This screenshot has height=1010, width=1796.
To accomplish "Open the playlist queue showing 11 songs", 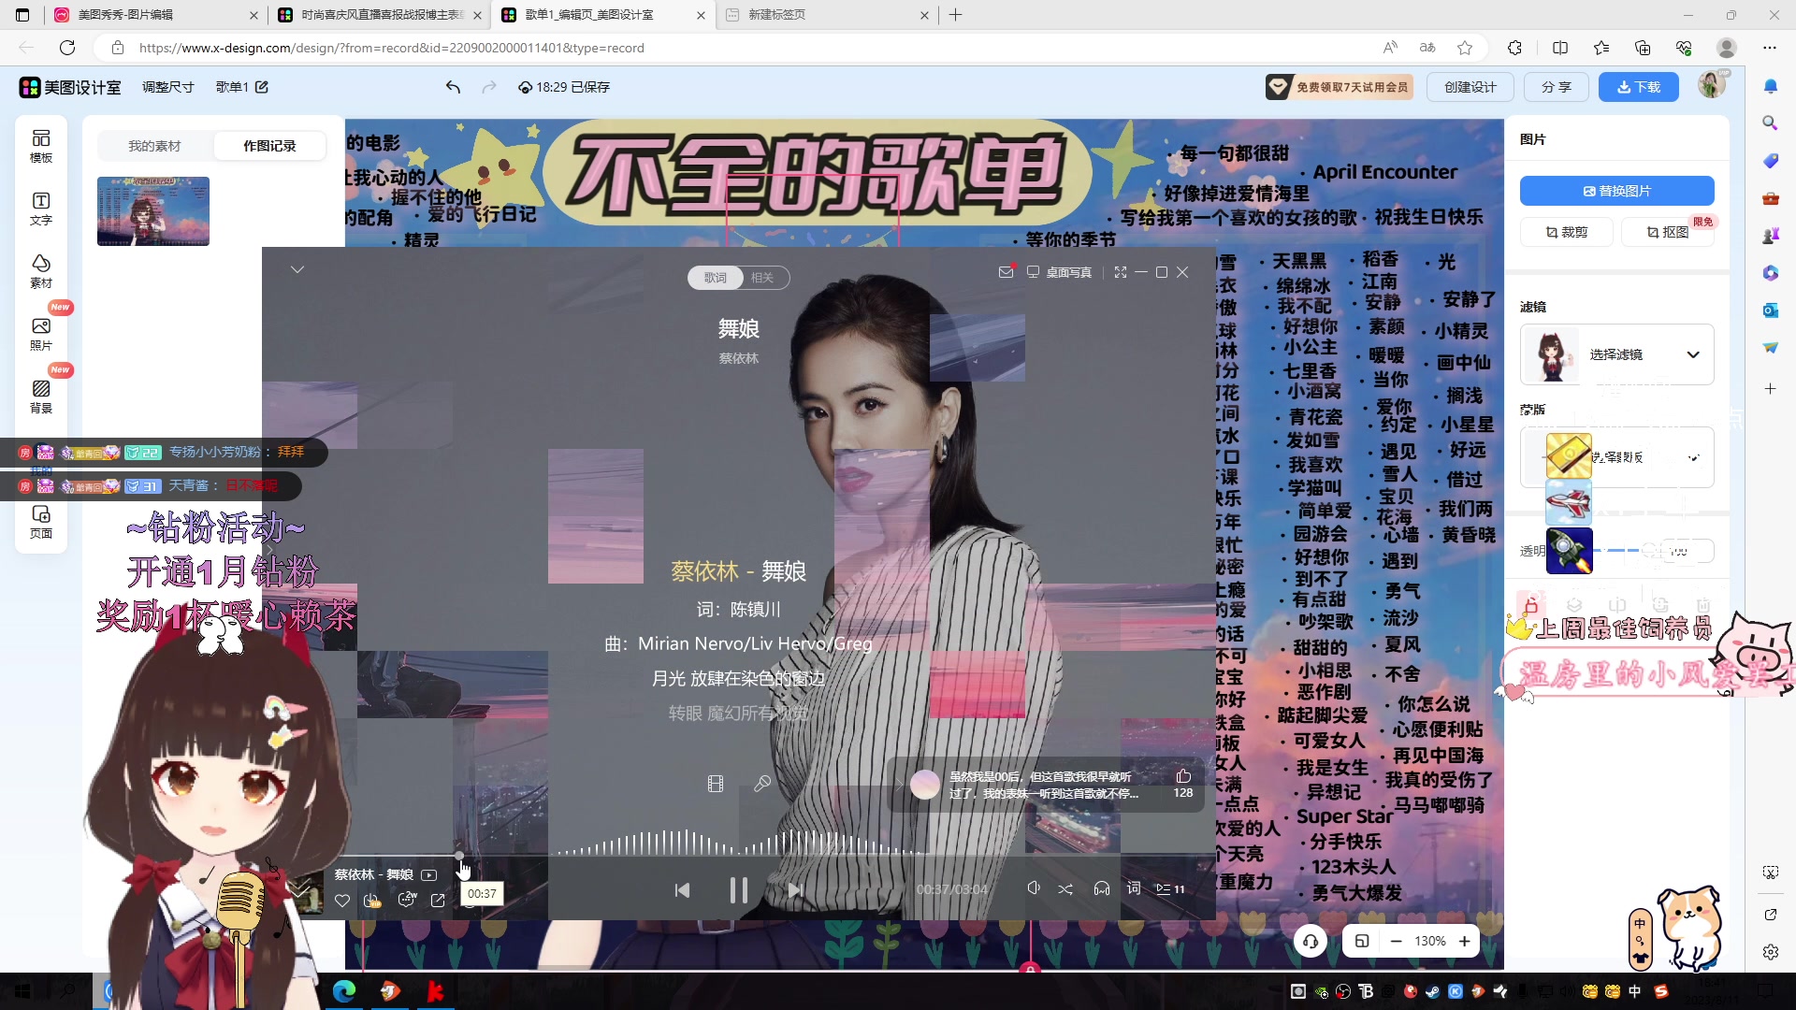I will tap(1170, 889).
